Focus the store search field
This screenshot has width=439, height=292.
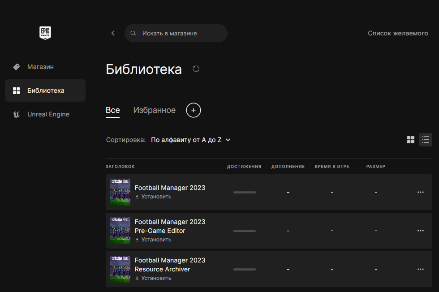click(x=176, y=33)
